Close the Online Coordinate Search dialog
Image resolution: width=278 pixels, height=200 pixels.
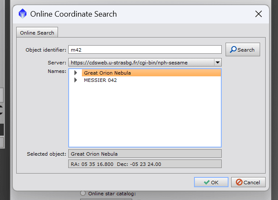[x=258, y=14]
